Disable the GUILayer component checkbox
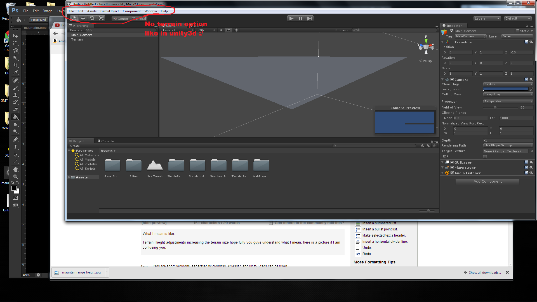 [x=452, y=162]
